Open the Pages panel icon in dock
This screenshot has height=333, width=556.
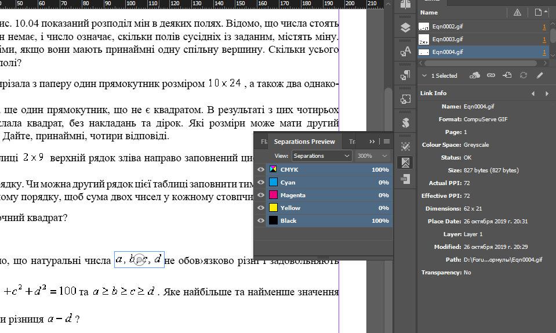click(405, 5)
